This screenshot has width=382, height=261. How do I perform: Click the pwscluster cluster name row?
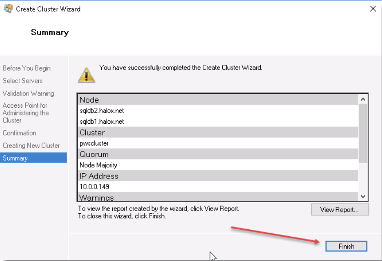pyautogui.click(x=218, y=143)
